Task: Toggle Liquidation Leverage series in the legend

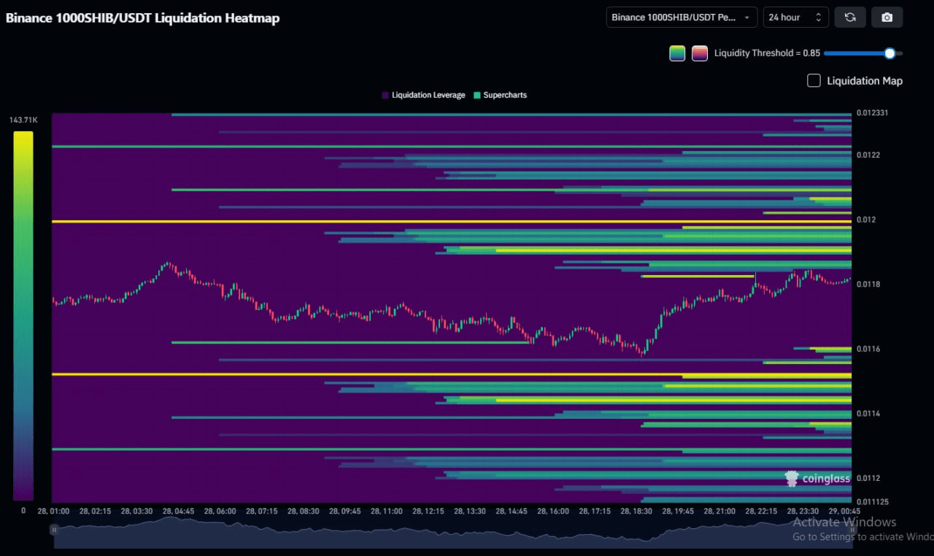Action: (428, 96)
